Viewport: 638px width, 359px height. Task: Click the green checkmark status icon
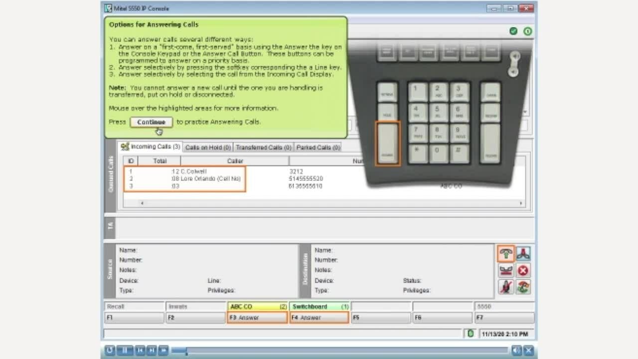coord(513,31)
